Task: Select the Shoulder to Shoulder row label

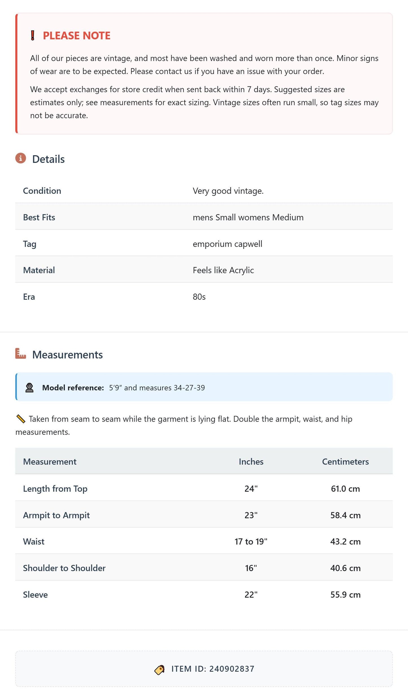Action: (64, 568)
